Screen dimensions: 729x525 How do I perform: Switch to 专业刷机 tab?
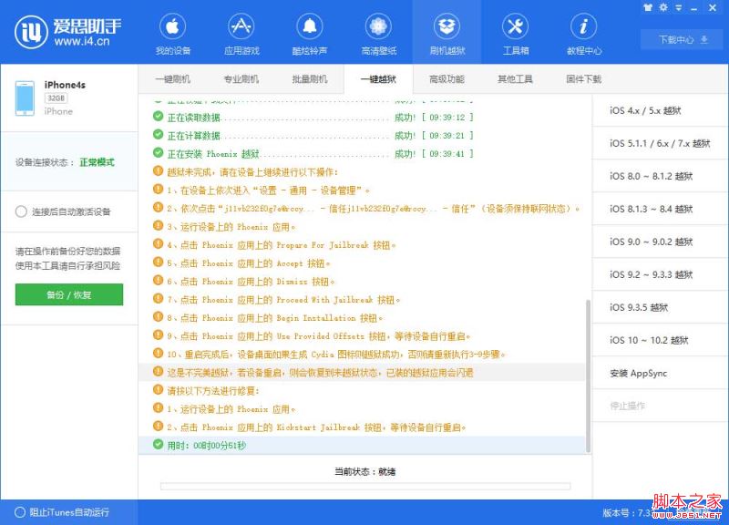click(241, 79)
